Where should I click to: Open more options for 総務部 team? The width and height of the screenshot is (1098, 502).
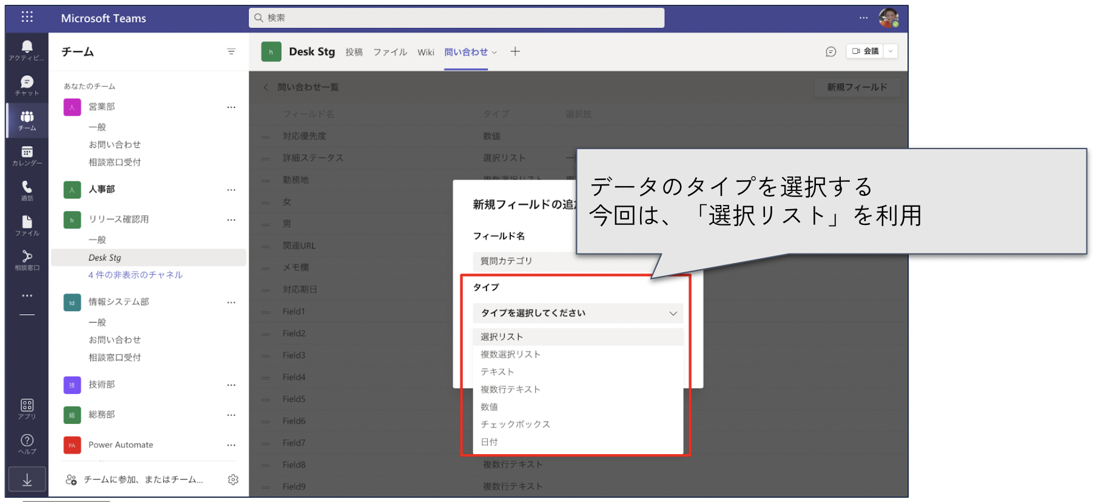click(231, 415)
